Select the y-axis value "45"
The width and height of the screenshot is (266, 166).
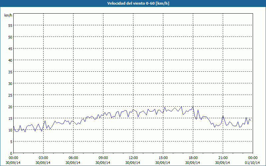10,49
